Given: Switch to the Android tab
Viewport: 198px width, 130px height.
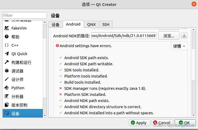Looking at the screenshot, I should pyautogui.click(x=73, y=24).
